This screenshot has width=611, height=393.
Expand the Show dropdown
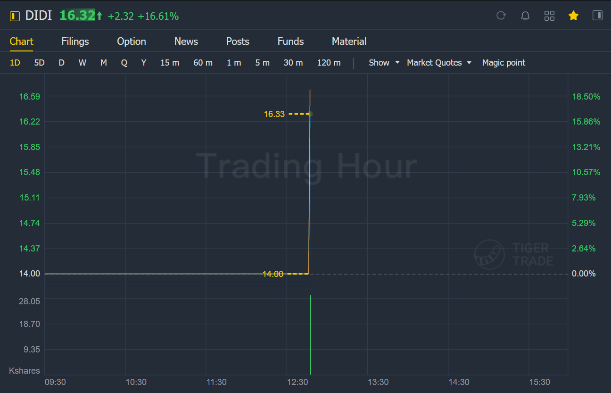(x=384, y=63)
